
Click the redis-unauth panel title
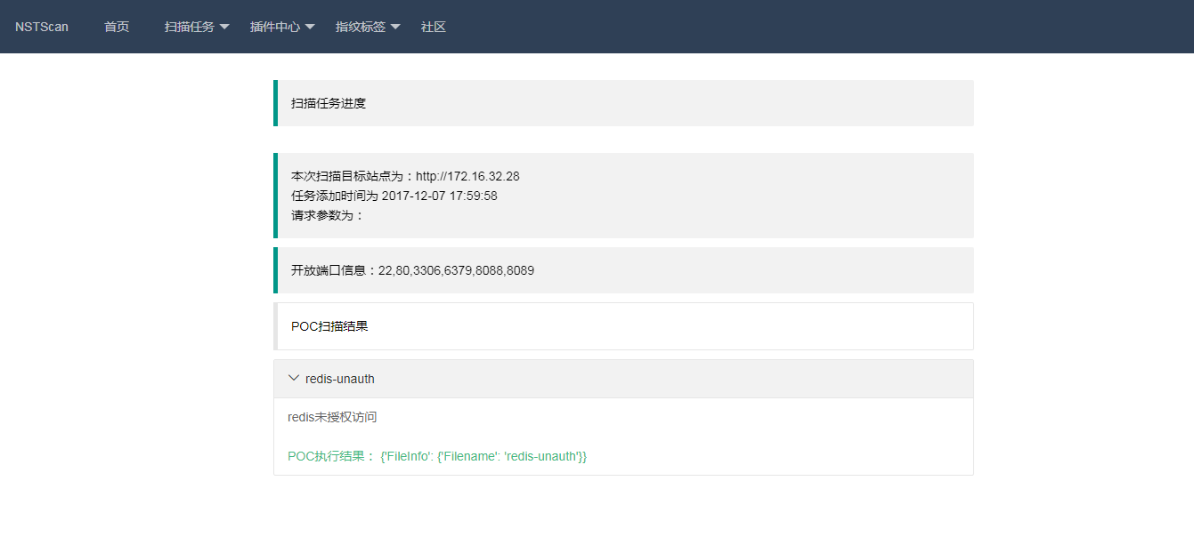pos(340,379)
